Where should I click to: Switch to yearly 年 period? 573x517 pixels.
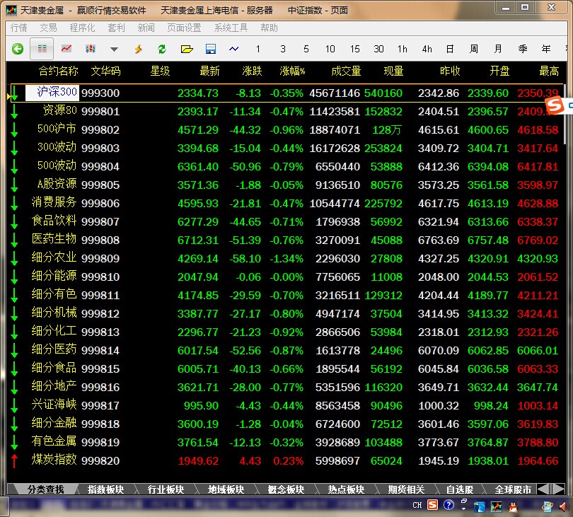click(546, 49)
